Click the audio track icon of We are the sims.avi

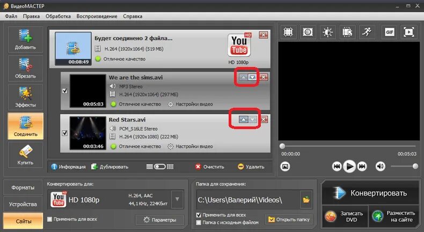pos(113,86)
